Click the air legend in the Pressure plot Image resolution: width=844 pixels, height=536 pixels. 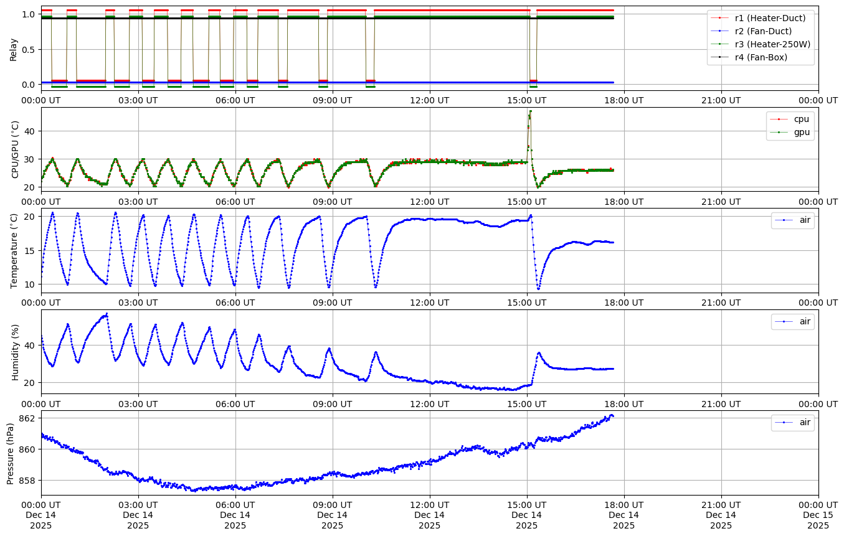click(805, 422)
